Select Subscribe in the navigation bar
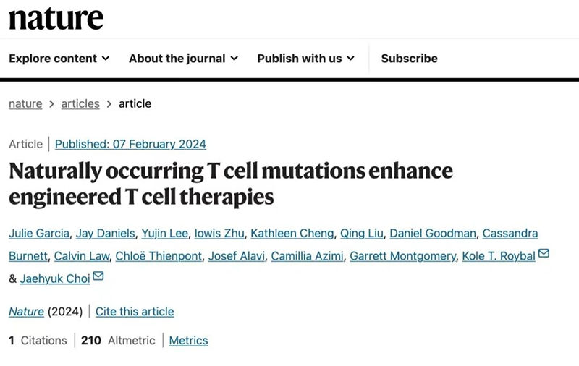This screenshot has height=366, width=579. (409, 59)
